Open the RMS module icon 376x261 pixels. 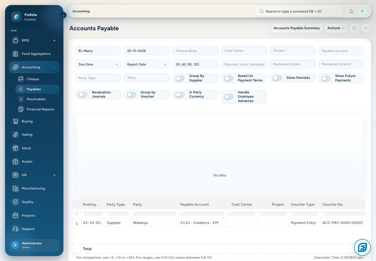(x=16, y=40)
